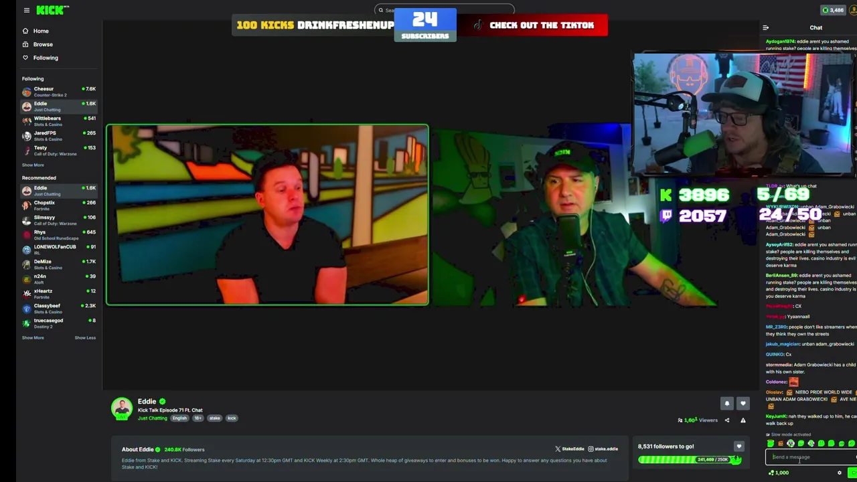Click the share stream icon
Image resolution: width=857 pixels, height=482 pixels.
pyautogui.click(x=726, y=420)
